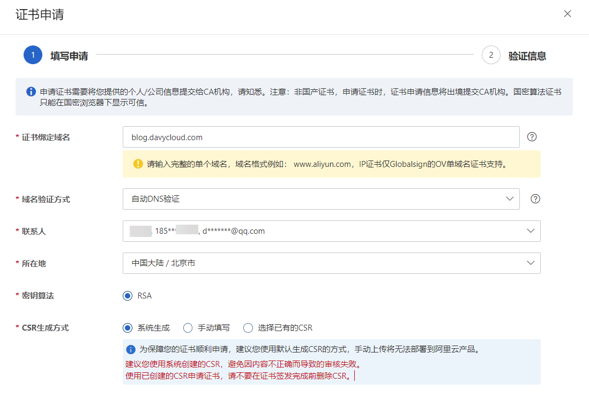Open the 域名验证方式 dropdown

320,199
